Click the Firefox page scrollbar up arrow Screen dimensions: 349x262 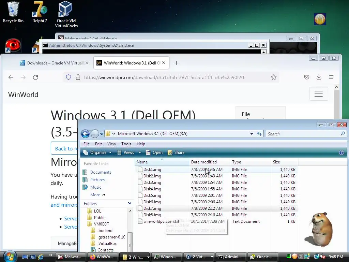336,87
